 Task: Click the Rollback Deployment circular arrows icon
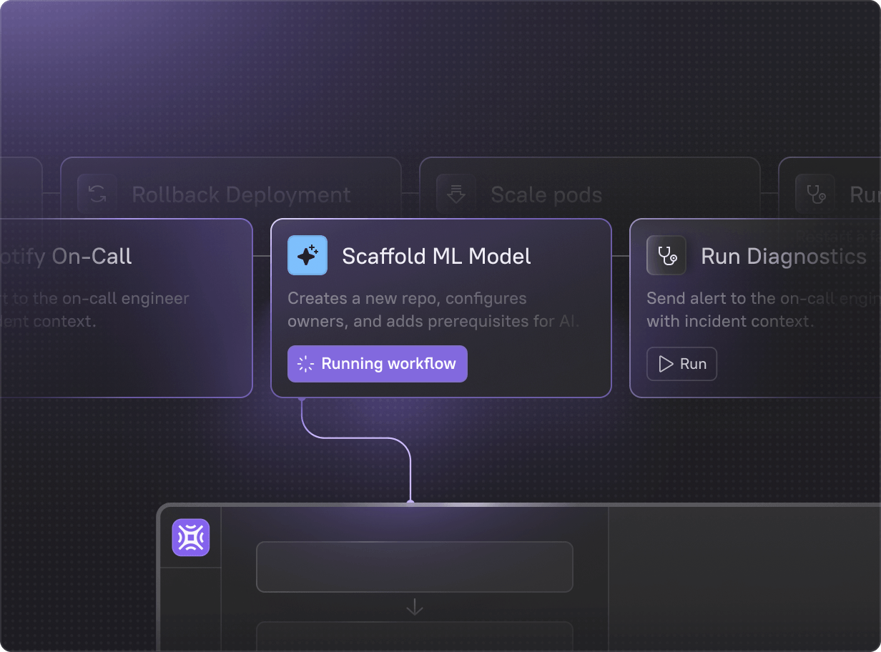(x=97, y=194)
